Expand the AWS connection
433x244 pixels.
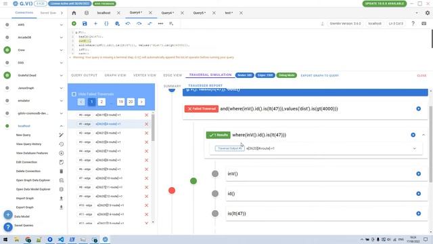point(62,25)
